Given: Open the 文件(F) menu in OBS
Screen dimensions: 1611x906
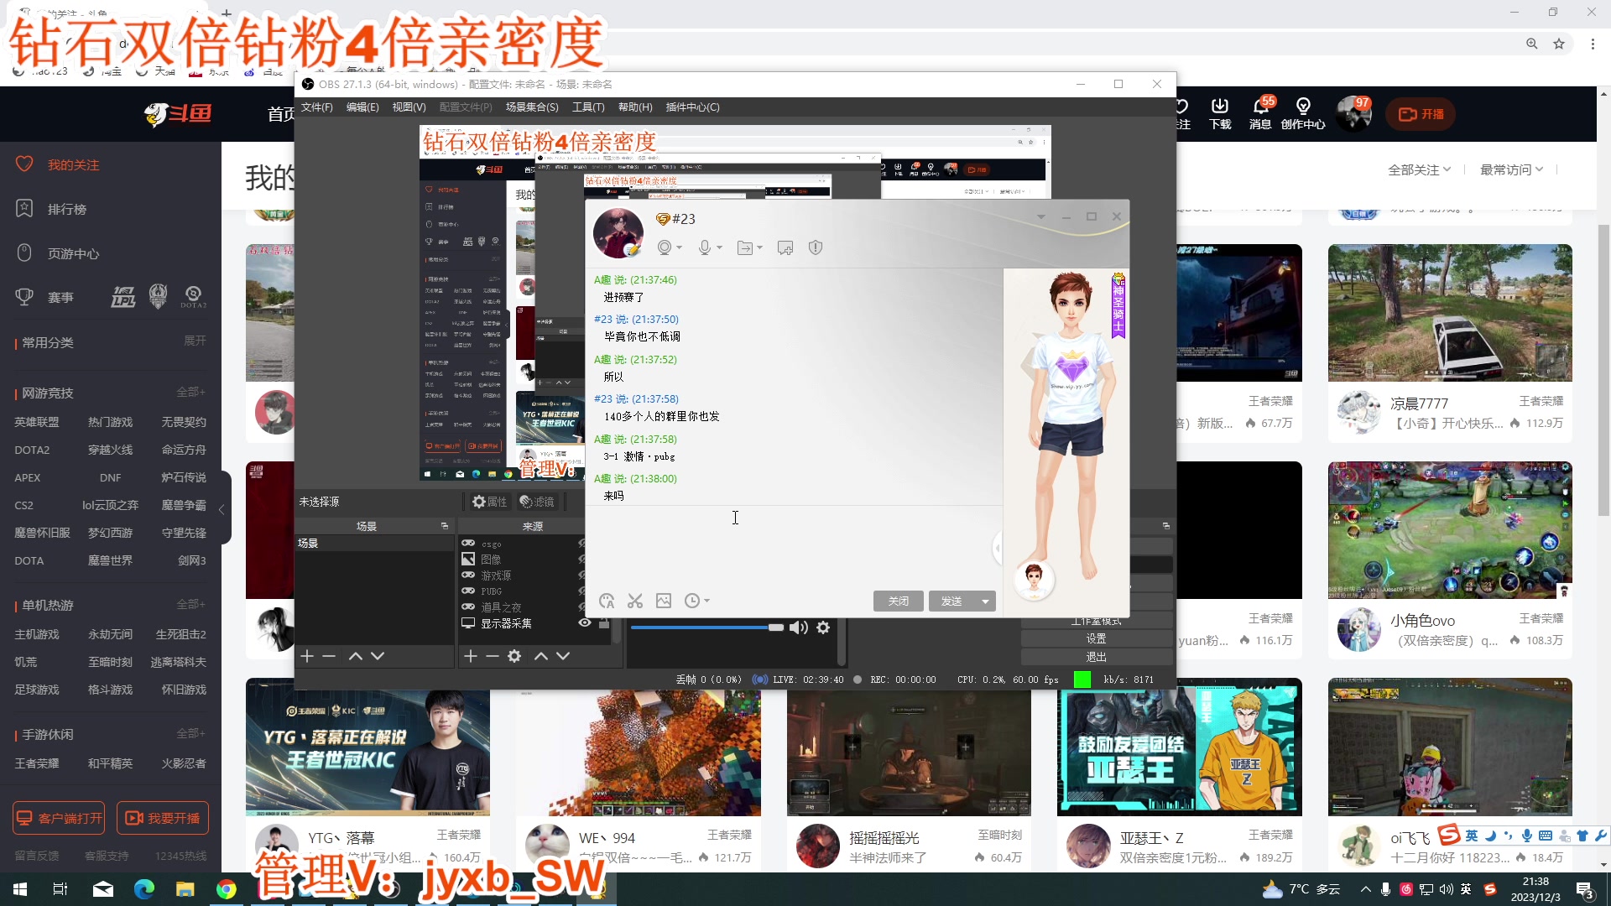Looking at the screenshot, I should tap(316, 107).
